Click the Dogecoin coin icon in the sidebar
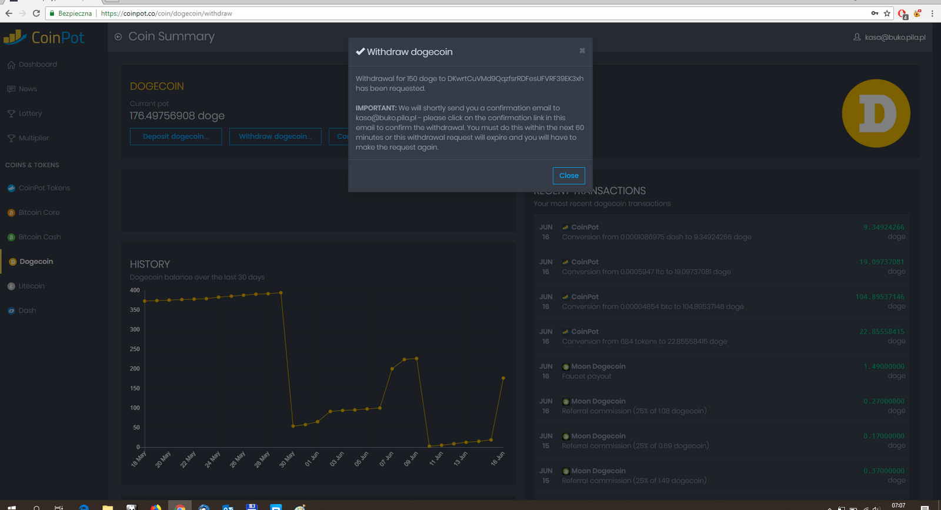This screenshot has height=510, width=941. click(12, 262)
